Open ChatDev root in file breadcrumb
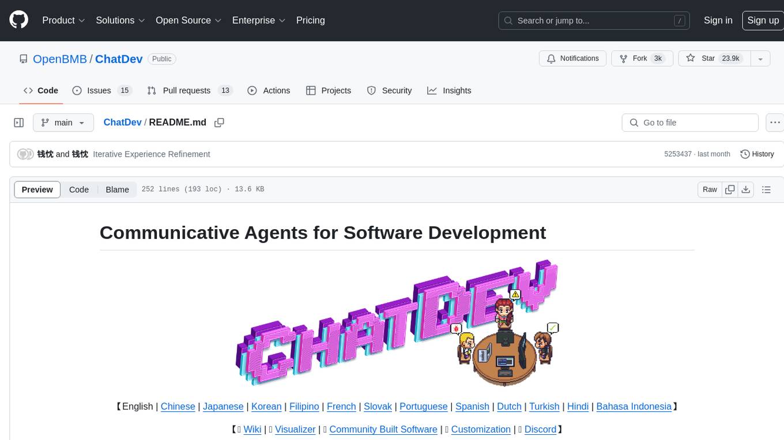This screenshot has width=784, height=440. pyautogui.click(x=122, y=122)
